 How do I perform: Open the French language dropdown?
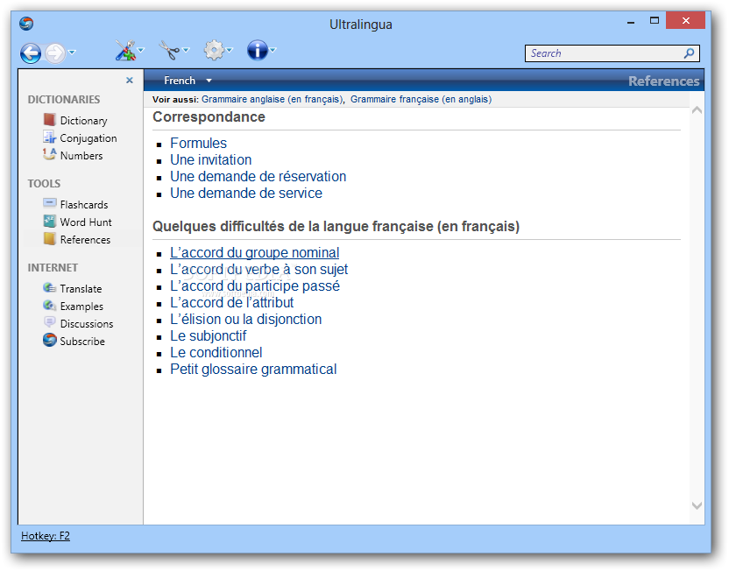coord(188,81)
